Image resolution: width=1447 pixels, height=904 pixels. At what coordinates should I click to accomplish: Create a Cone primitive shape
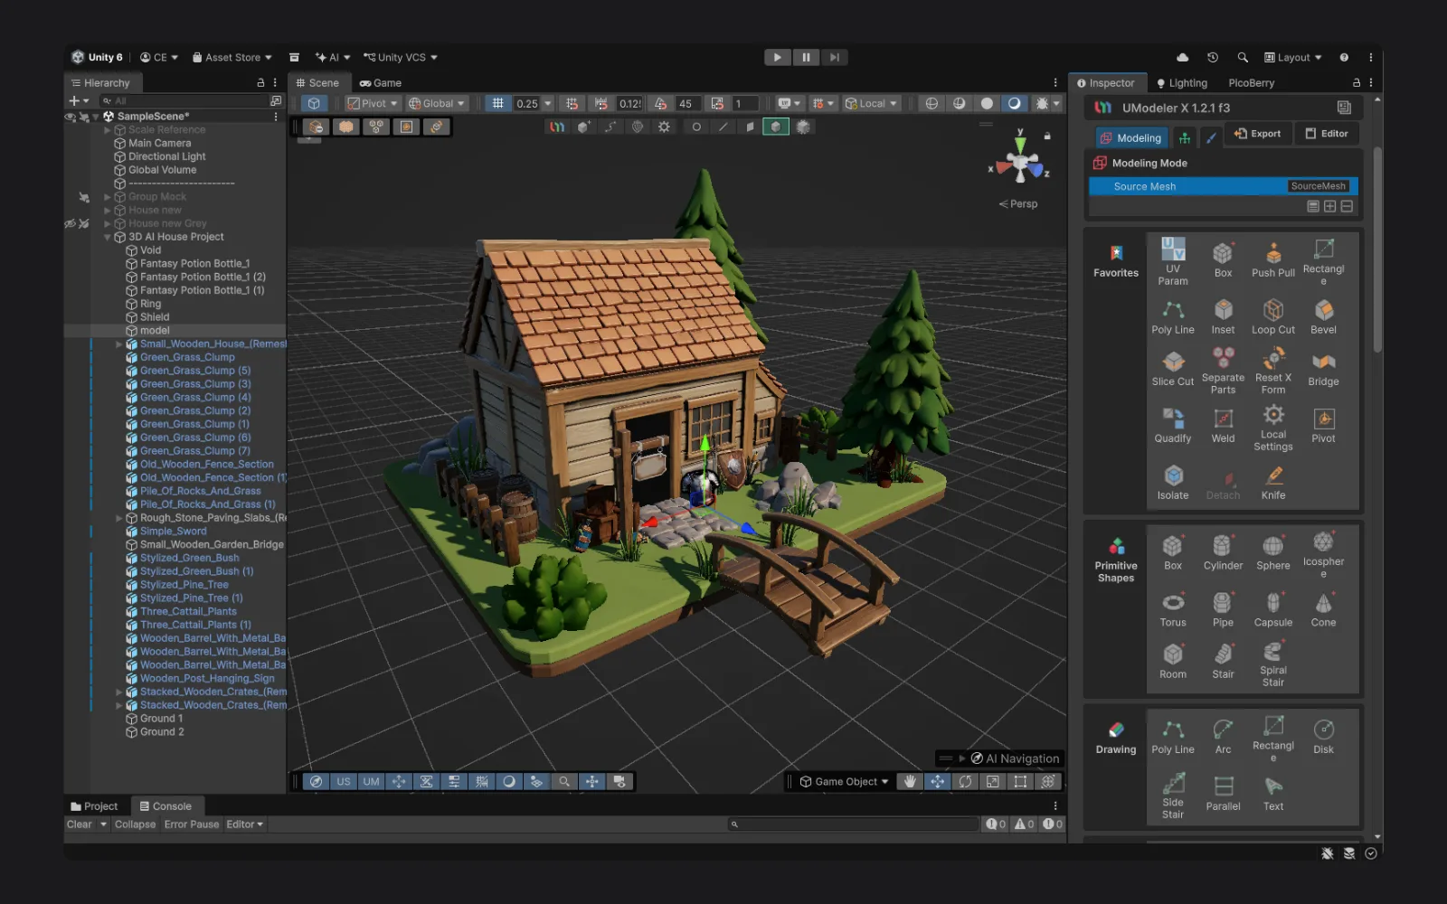pos(1323,610)
